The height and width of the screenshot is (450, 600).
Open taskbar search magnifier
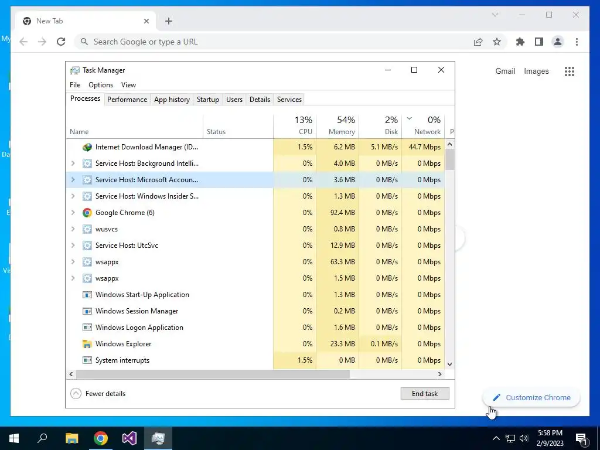(x=42, y=438)
